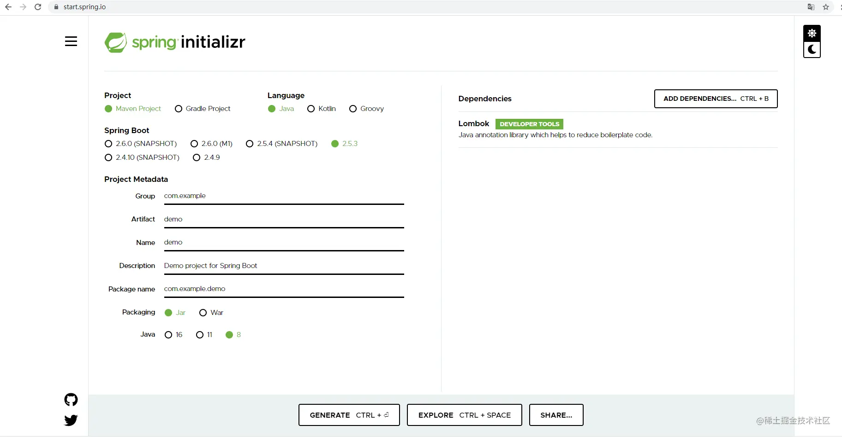This screenshot has width=842, height=437.
Task: Click the Spring Boot heading
Action: coord(127,130)
